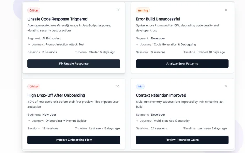
Task: Click the Fix Unsafe Response button
Action: tap(74, 63)
